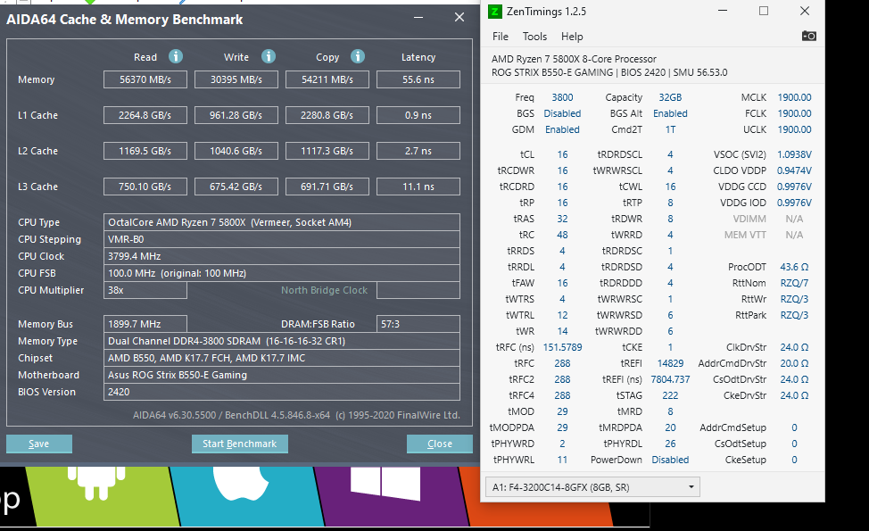This screenshot has height=531, width=869.
Task: Click the CPU Type field OctalCore AMD Ryzen
Action: coord(282,222)
